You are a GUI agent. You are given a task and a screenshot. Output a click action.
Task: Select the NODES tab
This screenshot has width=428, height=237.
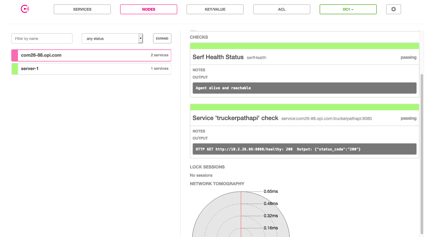pyautogui.click(x=149, y=9)
